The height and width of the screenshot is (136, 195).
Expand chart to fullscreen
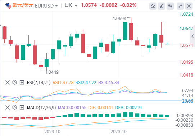click(x=180, y=6)
